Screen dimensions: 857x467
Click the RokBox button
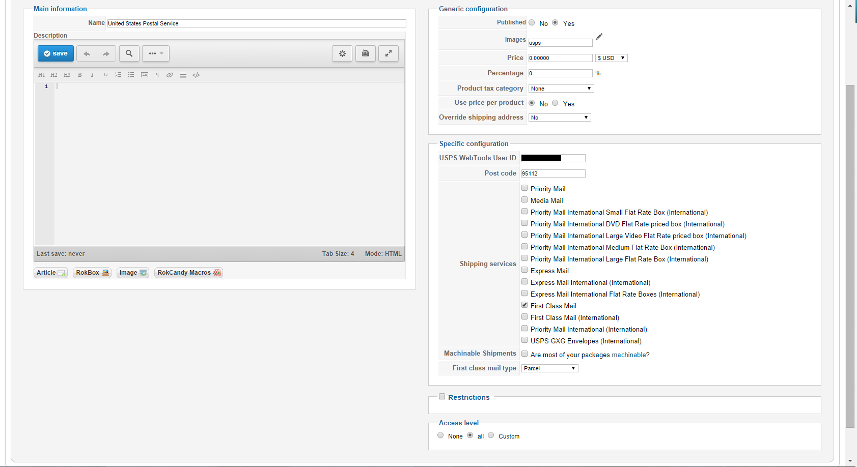[x=92, y=273]
